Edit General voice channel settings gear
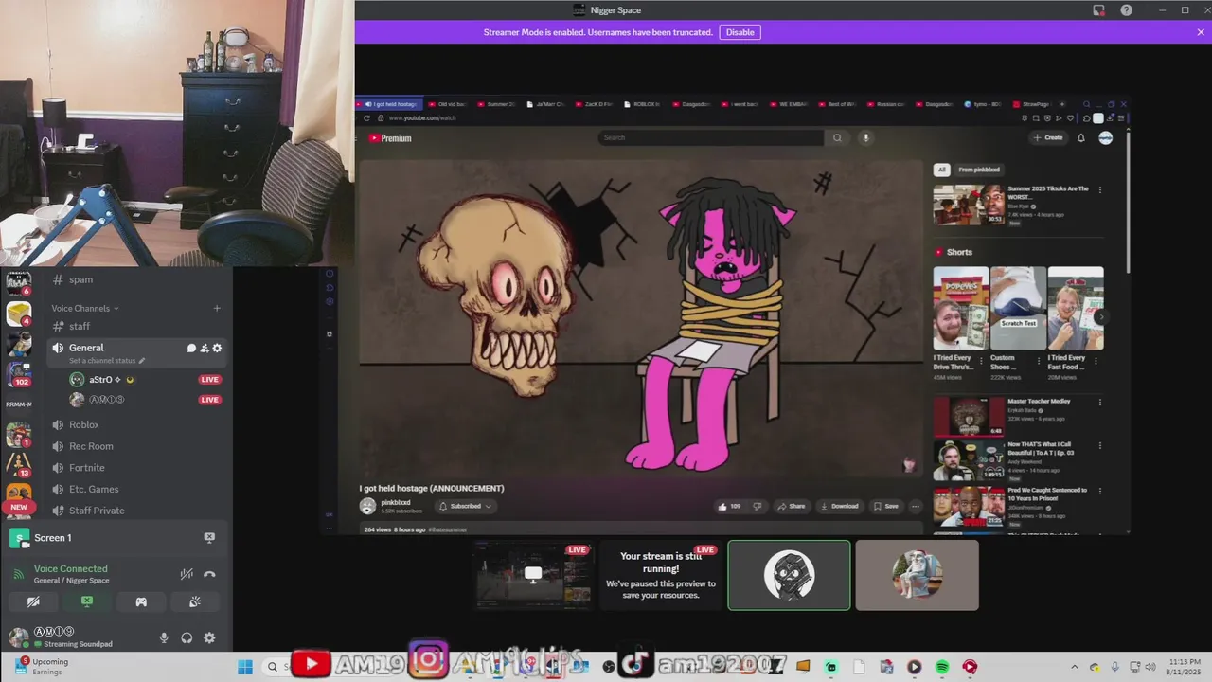Screen dimensions: 1212x682 [217, 348]
